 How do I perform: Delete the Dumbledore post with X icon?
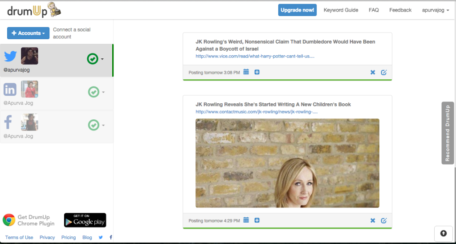point(373,73)
